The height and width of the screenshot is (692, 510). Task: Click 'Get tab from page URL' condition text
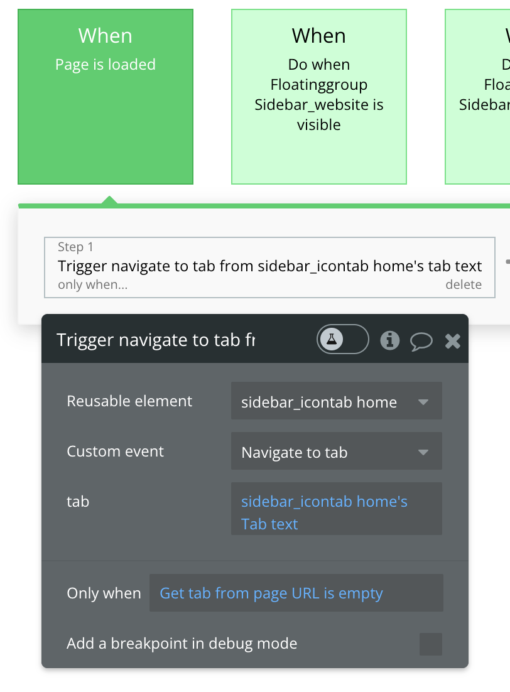coord(240,593)
